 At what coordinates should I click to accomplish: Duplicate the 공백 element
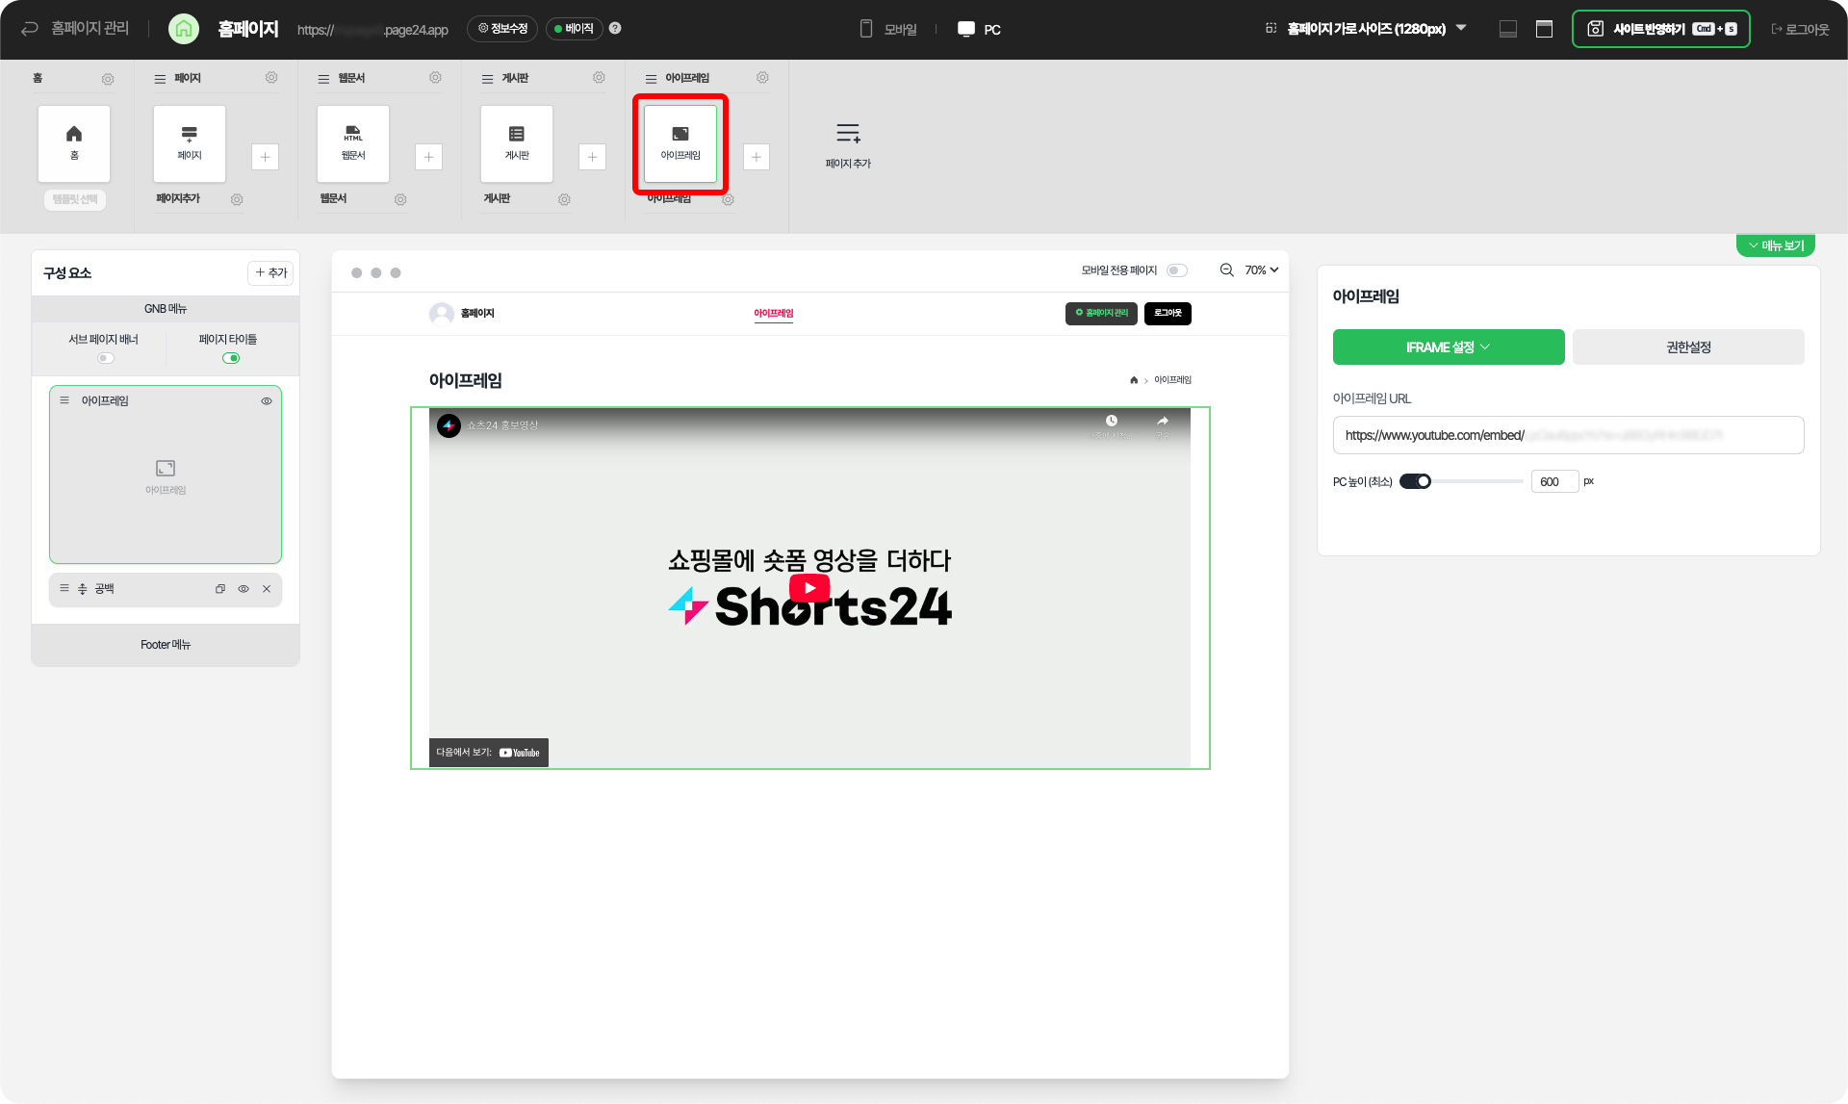point(220,589)
